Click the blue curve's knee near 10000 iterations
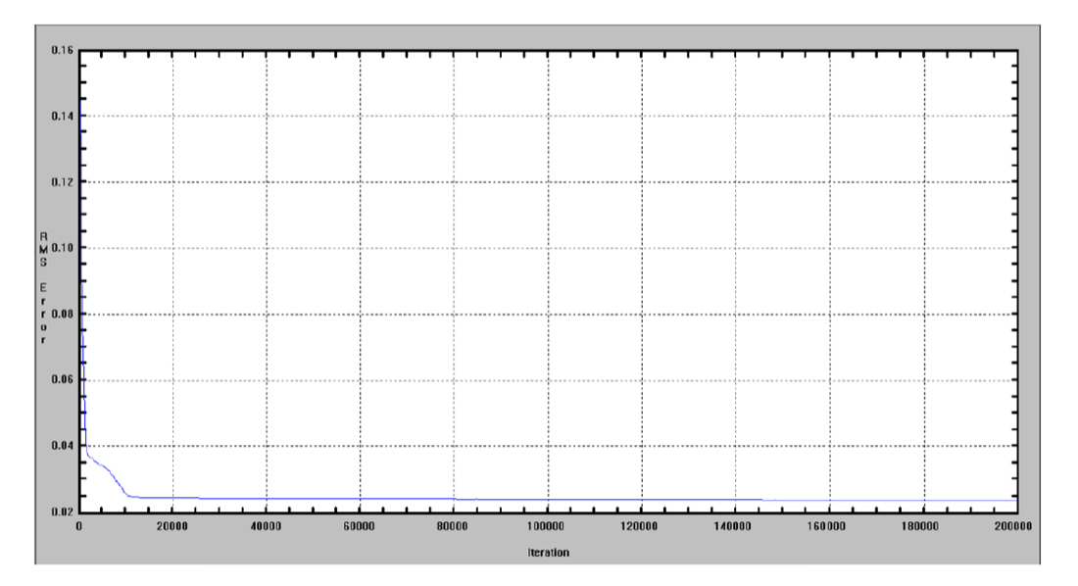Image resolution: width=1078 pixels, height=586 pixels. pos(127,495)
